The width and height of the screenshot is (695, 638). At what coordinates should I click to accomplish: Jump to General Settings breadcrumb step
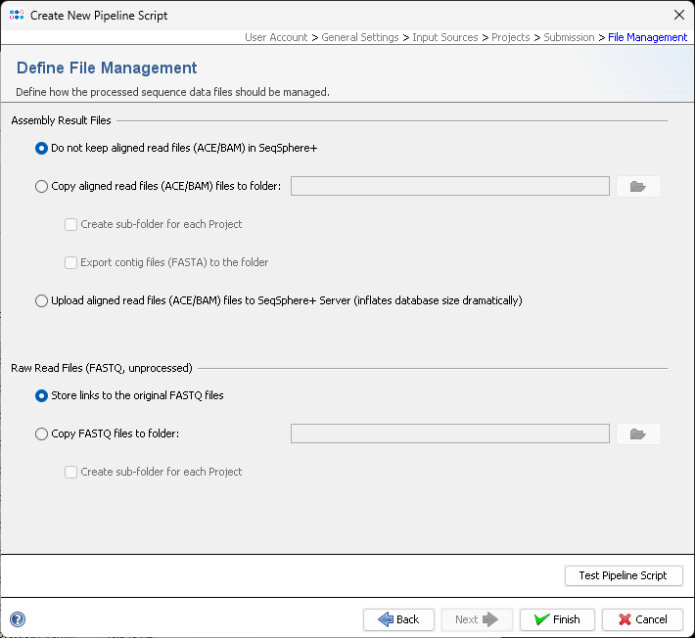pyautogui.click(x=359, y=37)
